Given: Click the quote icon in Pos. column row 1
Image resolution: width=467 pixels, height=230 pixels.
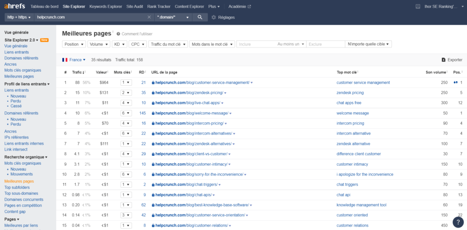Looking at the screenshot, I should 455,83.
